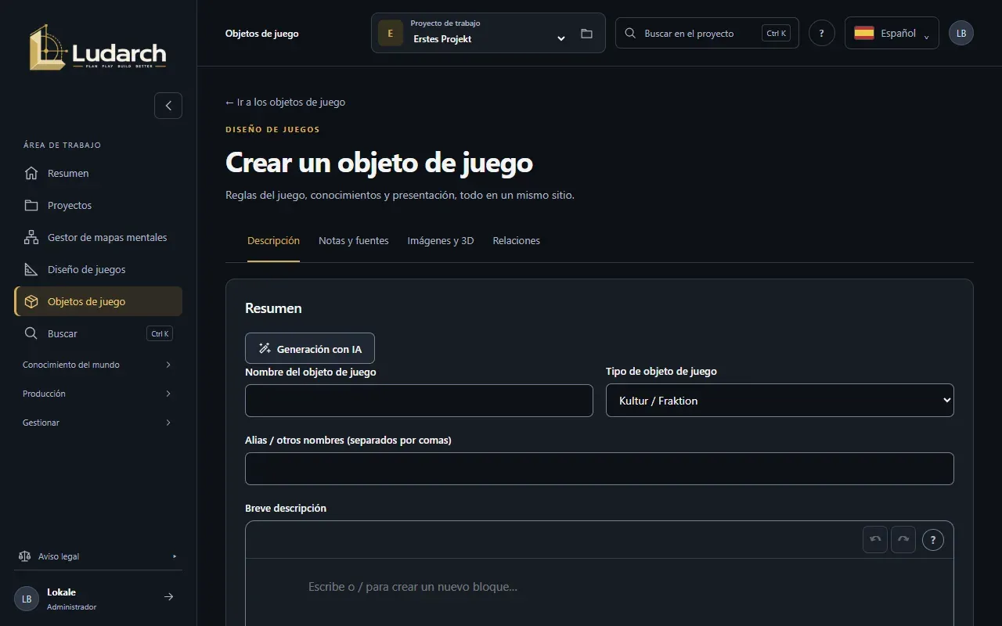Click the logout arrow next to Lokale
Viewport: 1002px width, 626px height.
pos(168,597)
